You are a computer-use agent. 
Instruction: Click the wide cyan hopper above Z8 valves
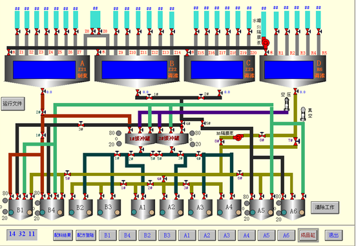95,19
